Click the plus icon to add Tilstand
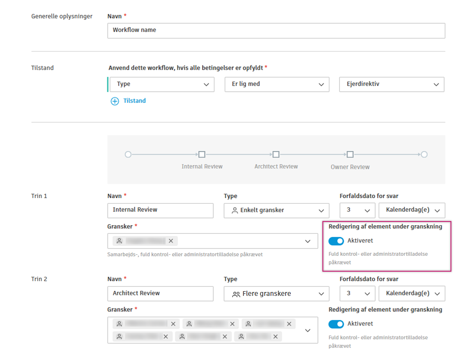 [115, 101]
